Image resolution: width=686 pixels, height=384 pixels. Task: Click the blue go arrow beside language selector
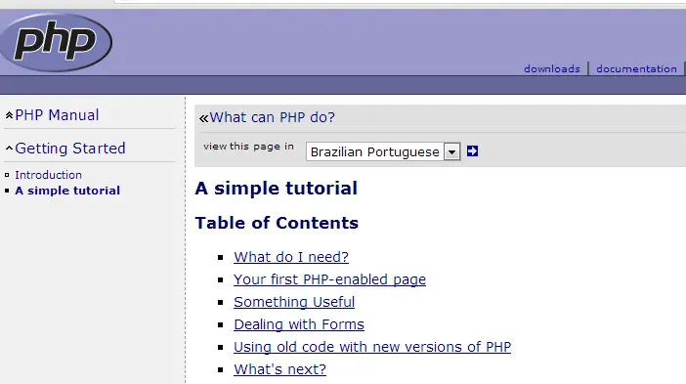pos(472,151)
